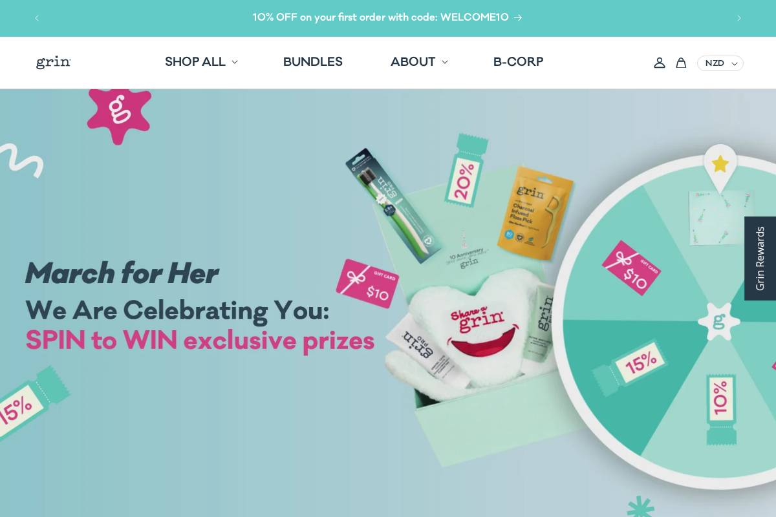Click the 15% coupon wheel segment
Viewport: 776px width, 517px height.
pyautogui.click(x=631, y=367)
